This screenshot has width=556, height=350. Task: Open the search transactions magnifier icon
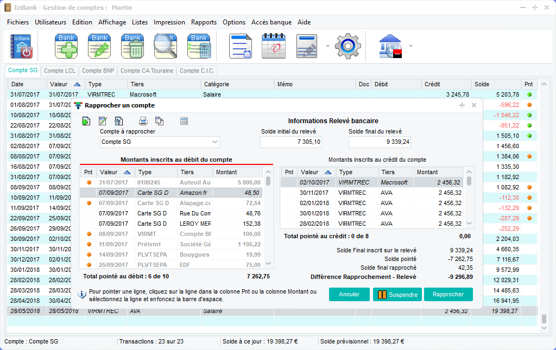166,46
